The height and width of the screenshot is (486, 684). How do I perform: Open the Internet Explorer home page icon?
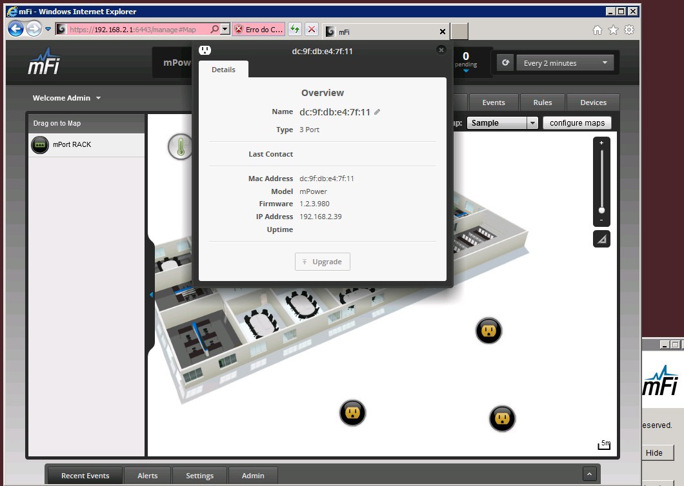click(598, 30)
